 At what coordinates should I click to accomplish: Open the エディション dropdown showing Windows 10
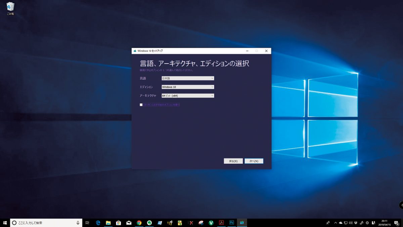pos(188,87)
